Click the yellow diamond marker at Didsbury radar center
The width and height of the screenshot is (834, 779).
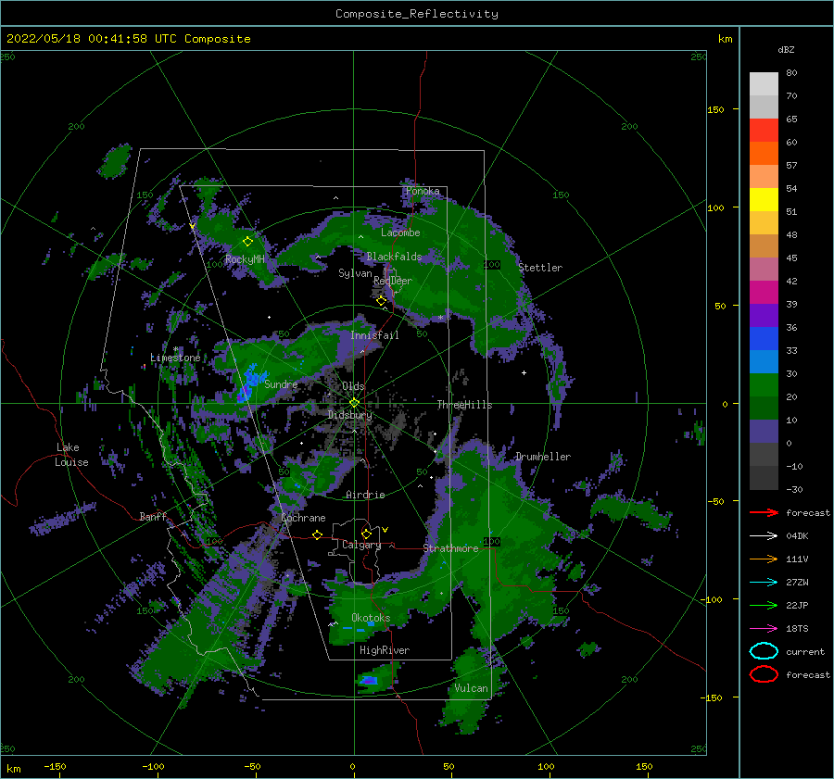pos(354,403)
